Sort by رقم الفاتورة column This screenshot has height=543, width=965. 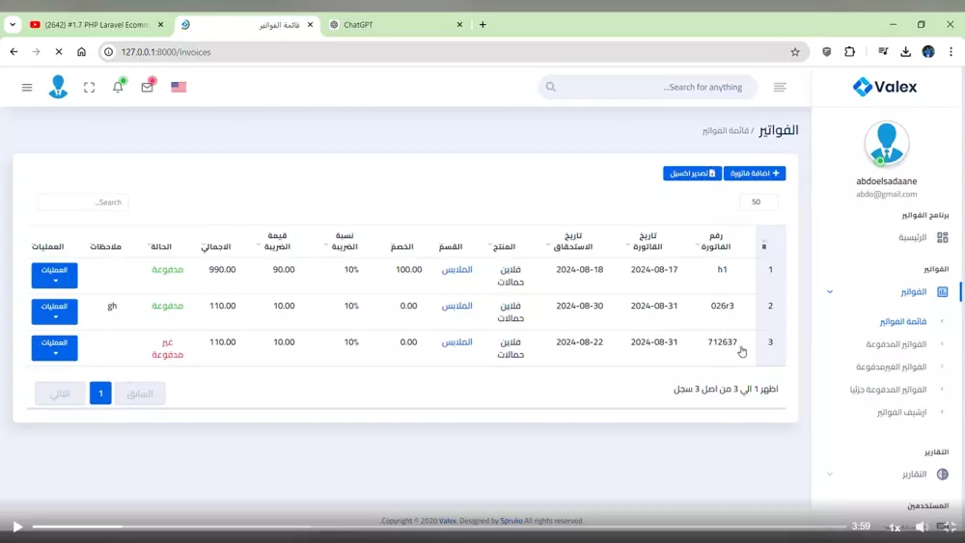(x=716, y=241)
